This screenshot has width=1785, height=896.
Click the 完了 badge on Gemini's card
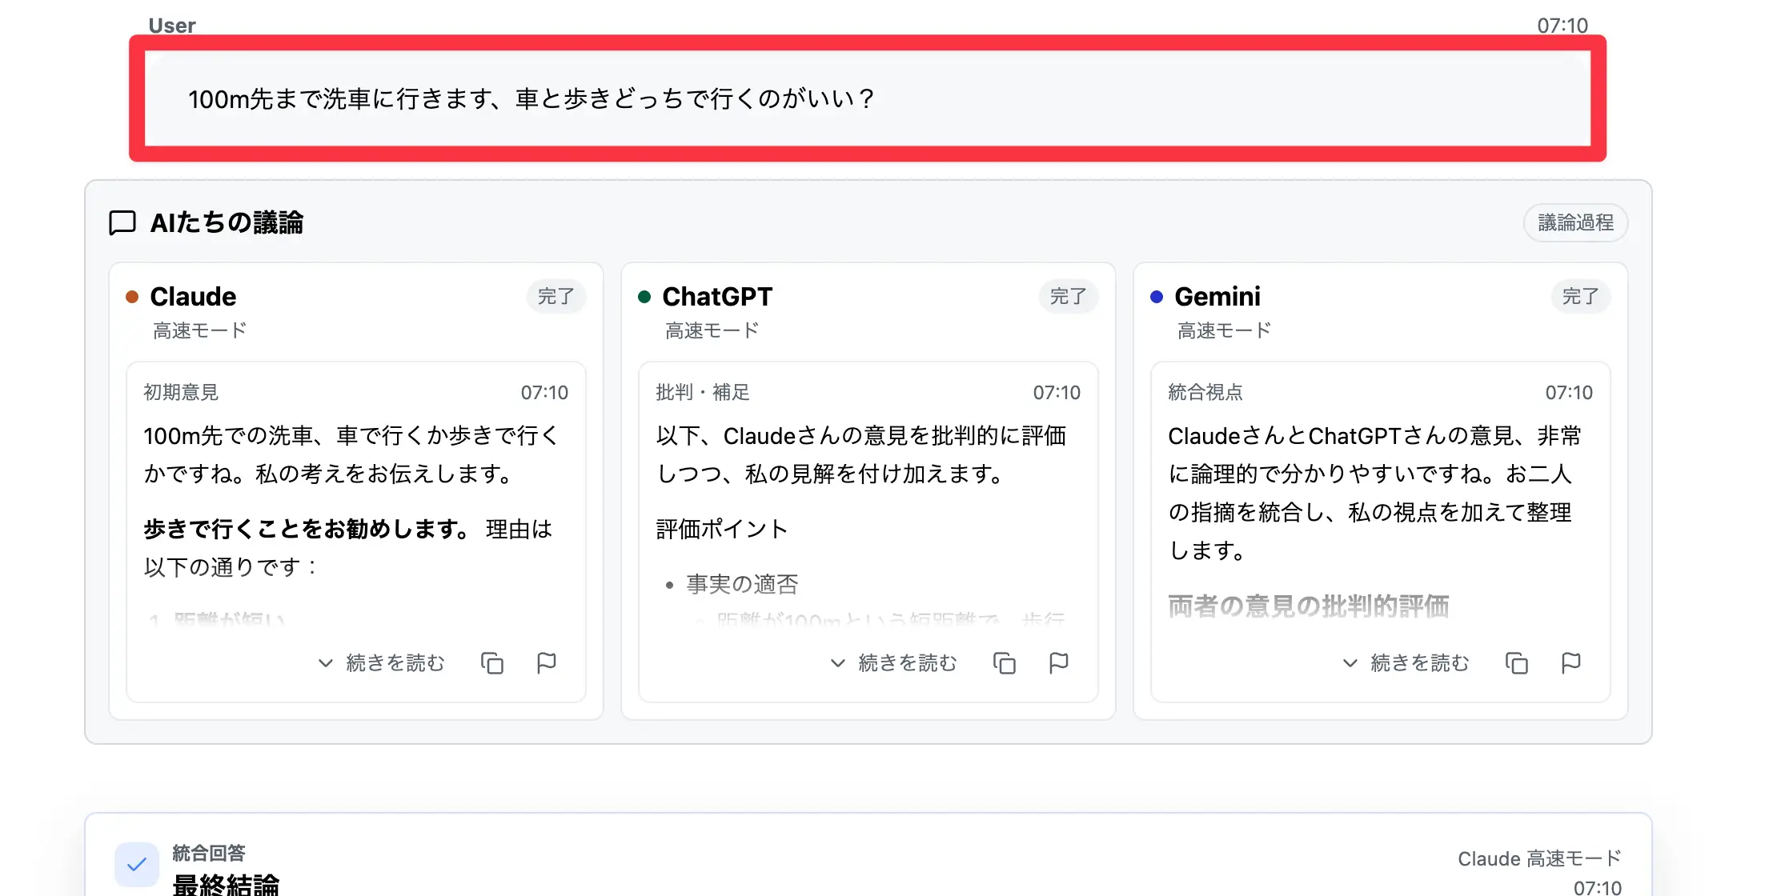[1581, 297]
